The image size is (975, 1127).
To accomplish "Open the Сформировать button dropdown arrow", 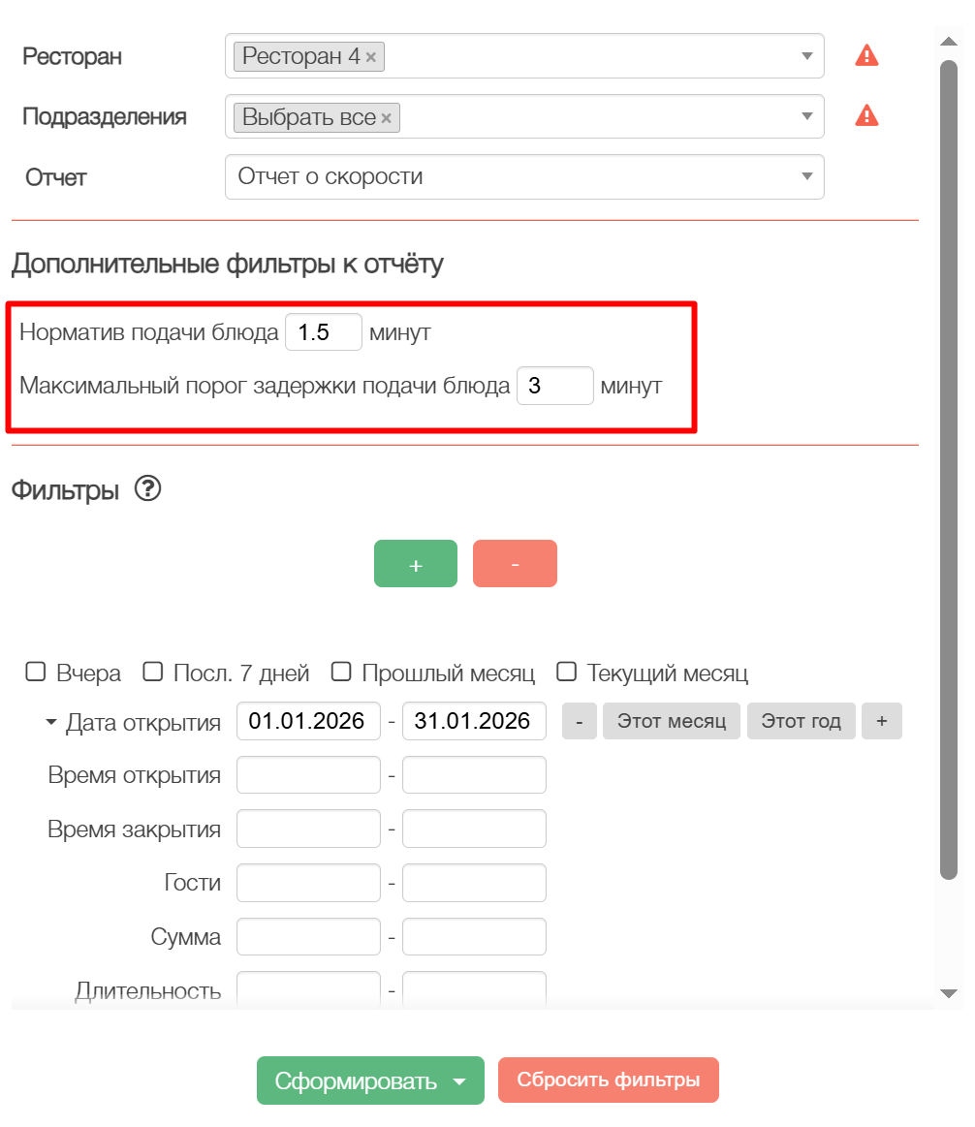I will click(460, 1081).
